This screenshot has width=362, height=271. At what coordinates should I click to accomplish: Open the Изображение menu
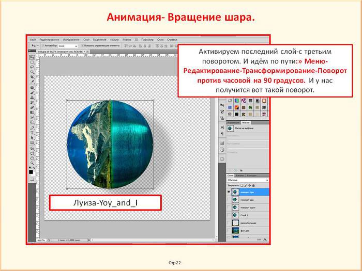(71, 40)
